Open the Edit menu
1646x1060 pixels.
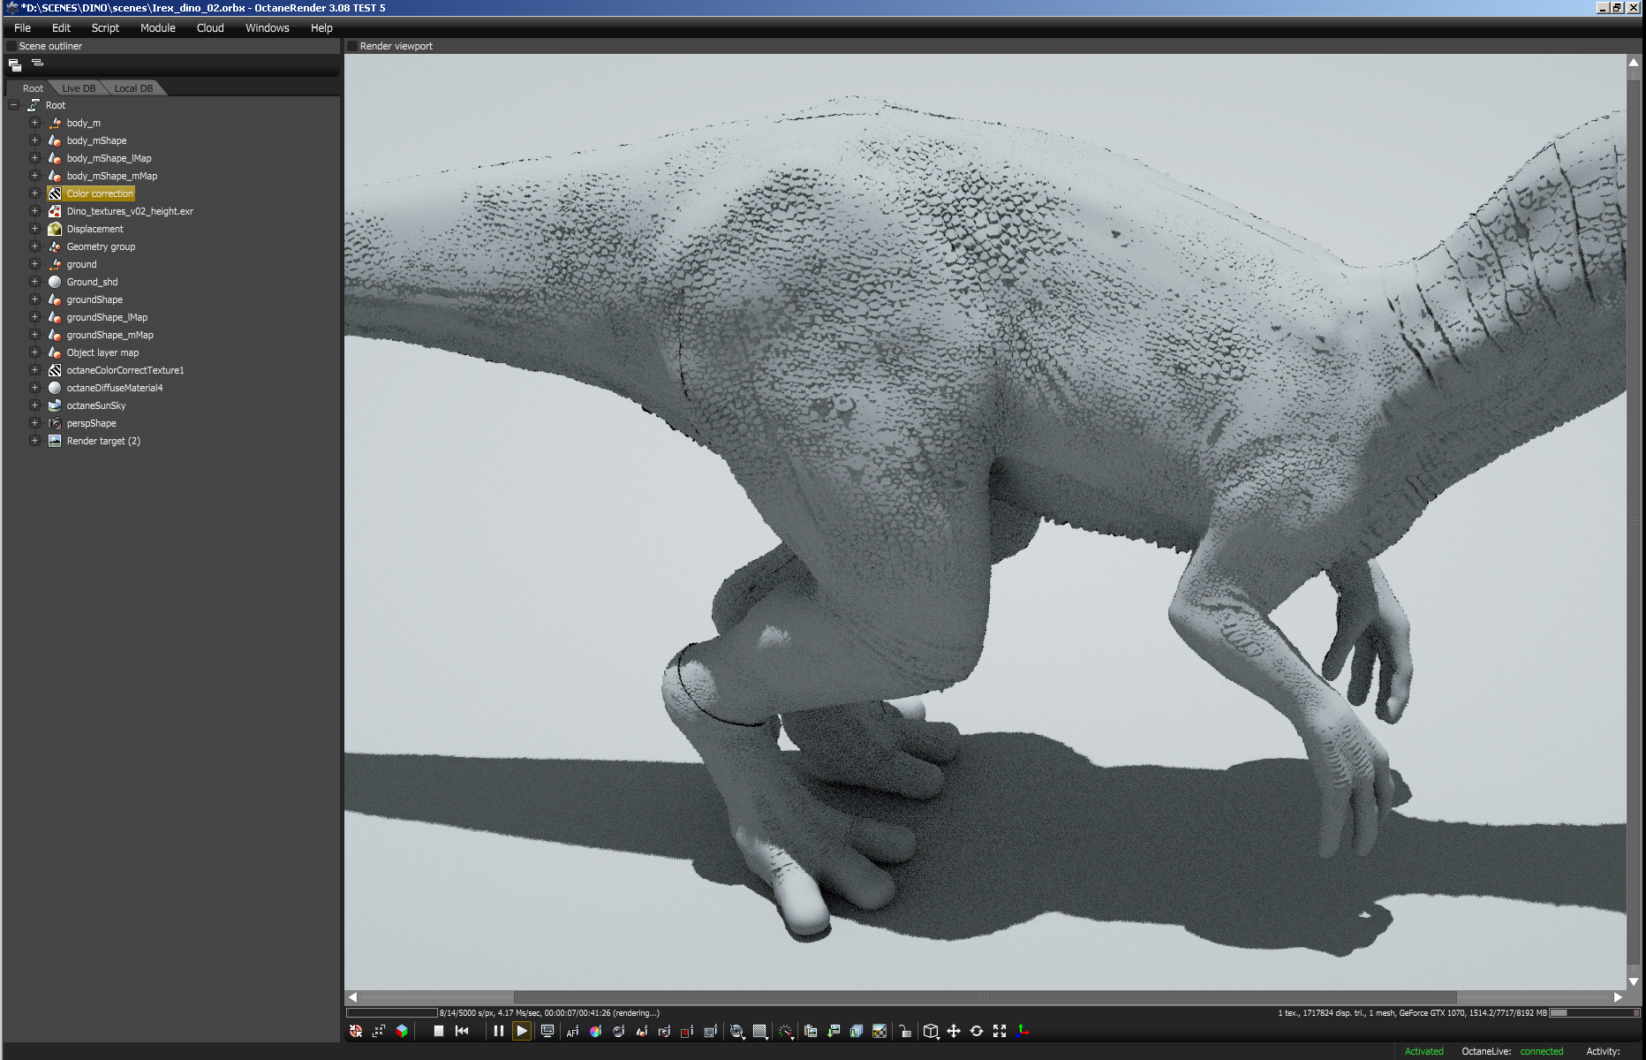[61, 28]
